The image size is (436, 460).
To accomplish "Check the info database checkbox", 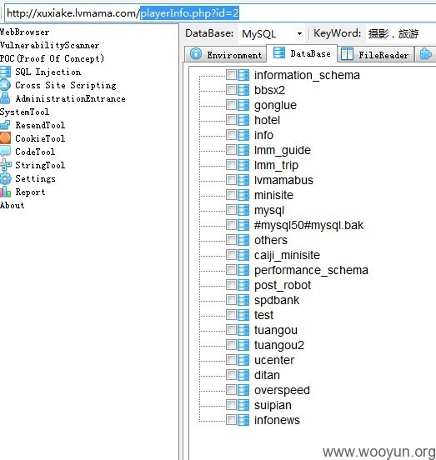I will (x=231, y=135).
